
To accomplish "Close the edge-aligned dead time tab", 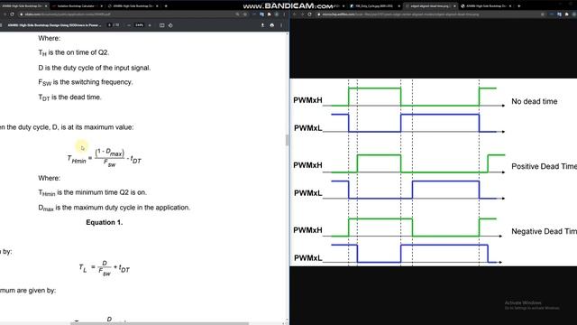I will [454, 6].
